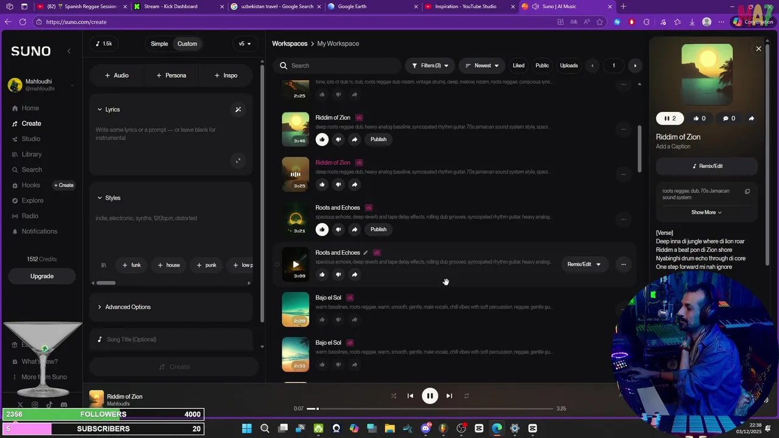This screenshot has width=779, height=438.
Task: Click Remix/Edit in details panel
Action: 707,166
